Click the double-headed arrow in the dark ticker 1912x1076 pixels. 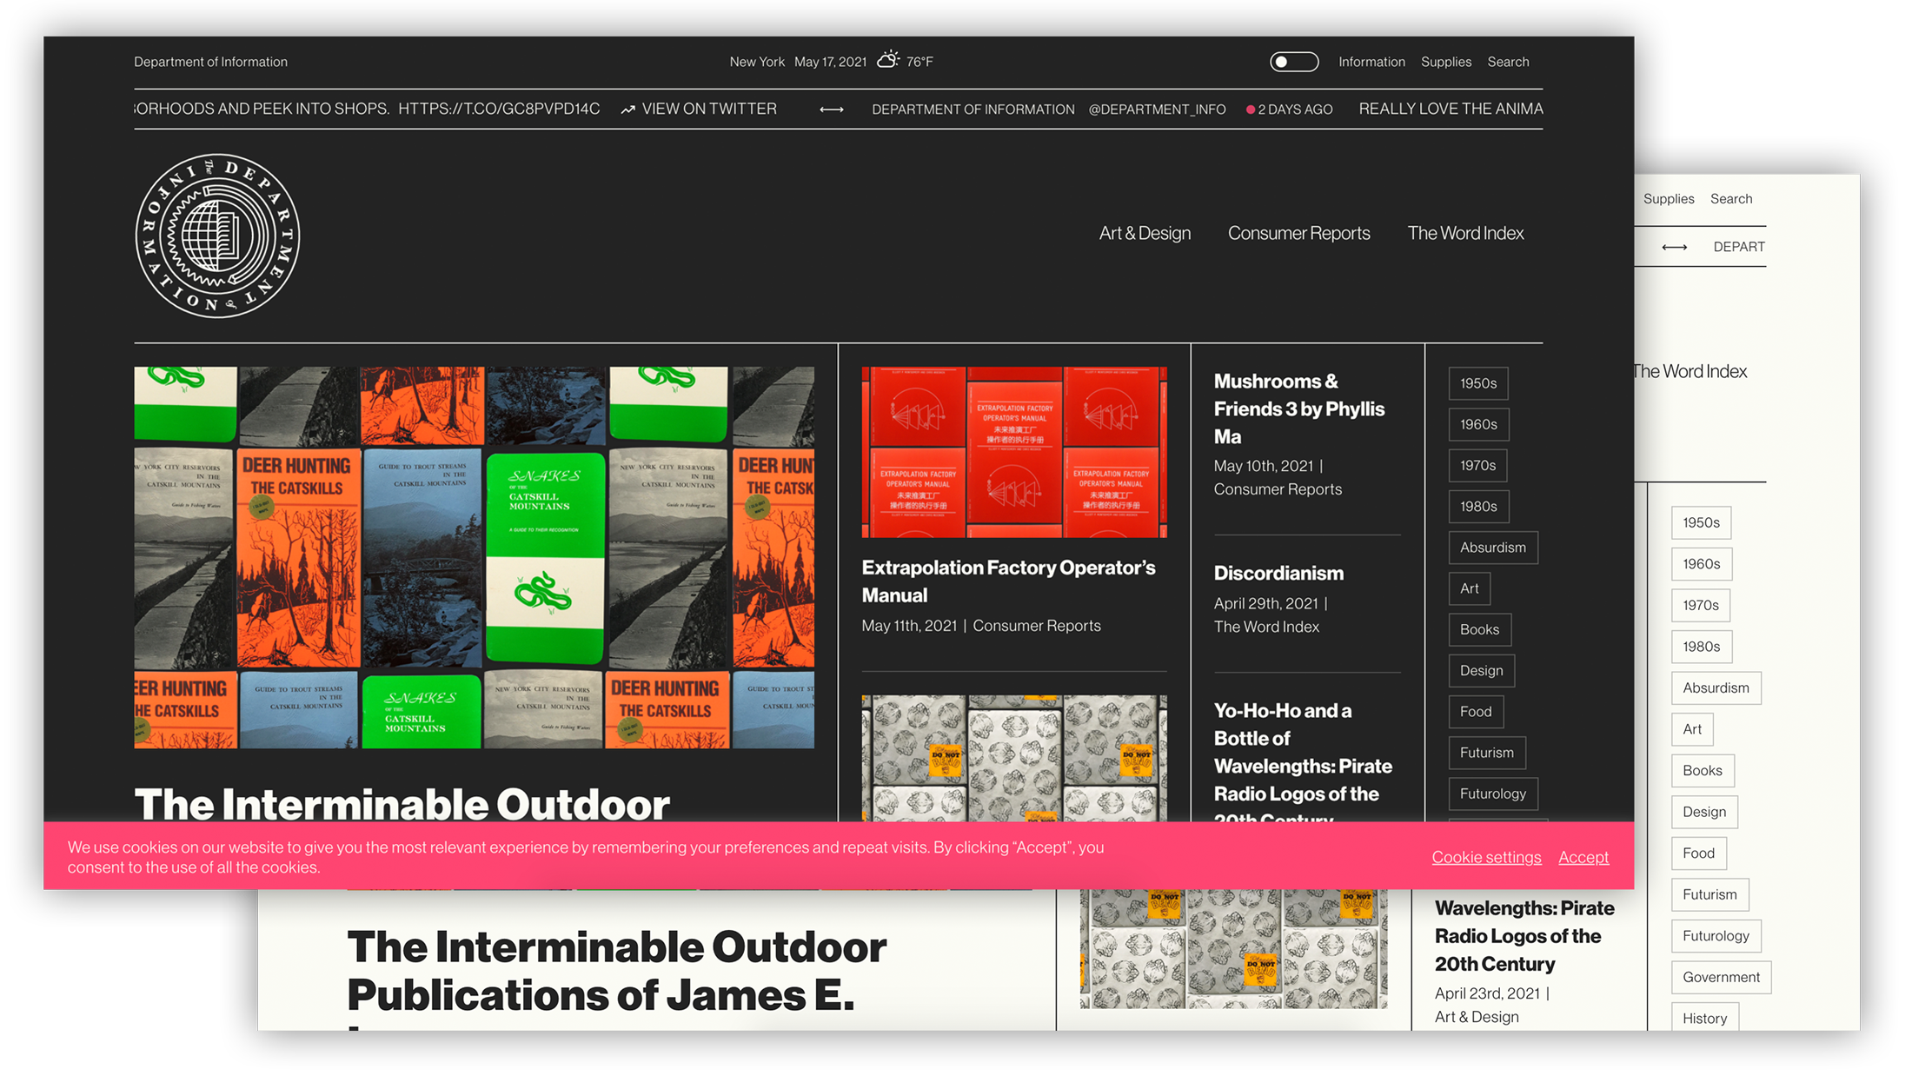[x=832, y=110]
